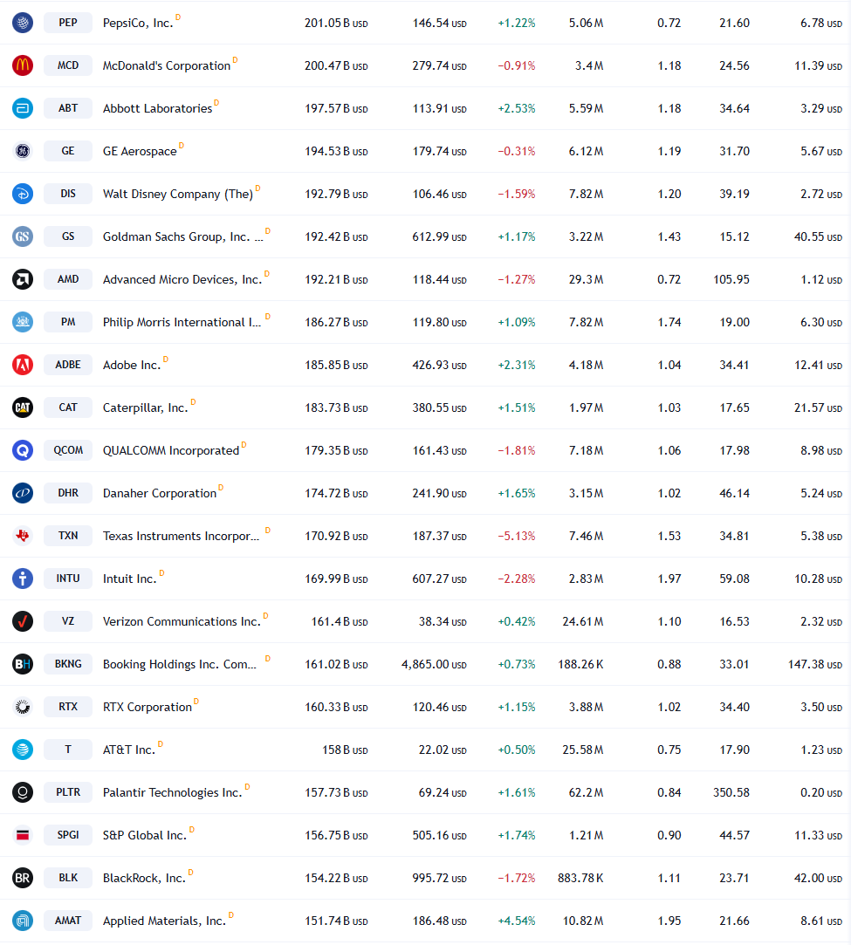Image resolution: width=851 pixels, height=945 pixels.
Task: Click the Caterpillar CAT logo icon
Action: (23, 408)
